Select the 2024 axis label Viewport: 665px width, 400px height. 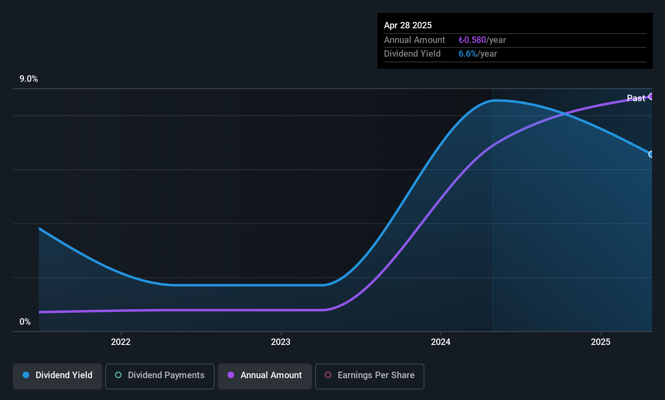(x=441, y=342)
